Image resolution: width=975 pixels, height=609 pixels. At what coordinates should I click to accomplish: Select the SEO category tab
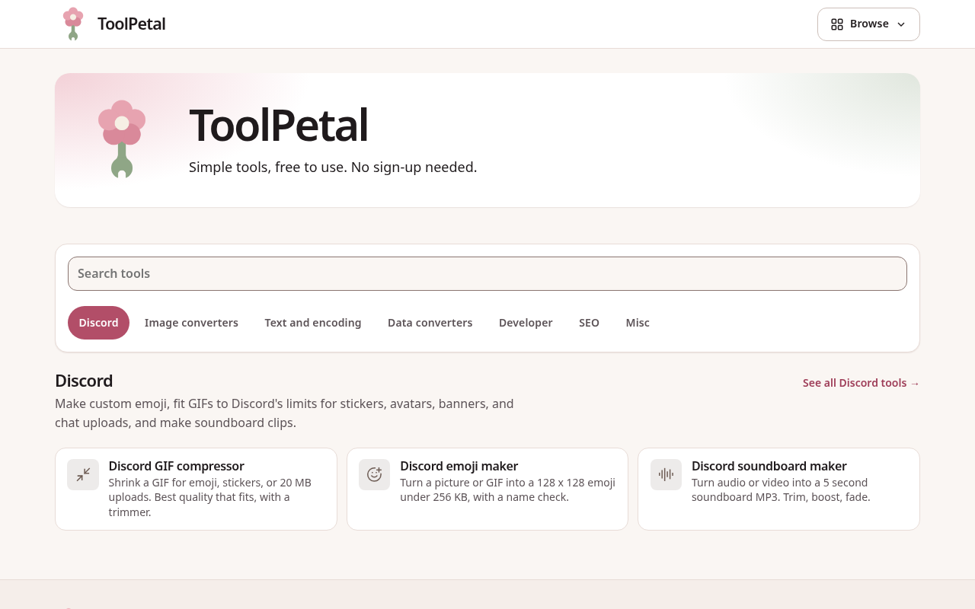tap(589, 323)
